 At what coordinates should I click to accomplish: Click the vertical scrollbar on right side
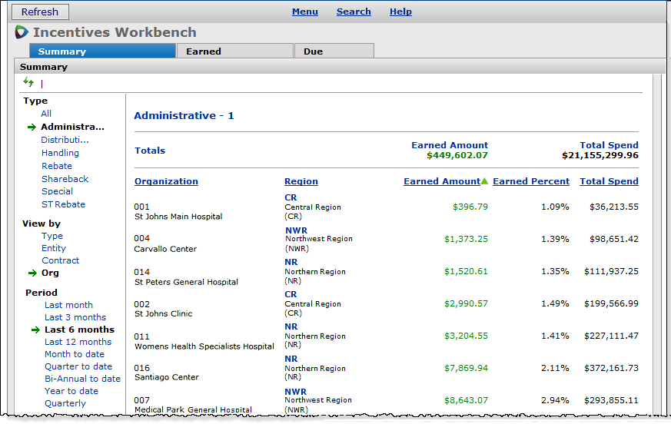coord(658,246)
